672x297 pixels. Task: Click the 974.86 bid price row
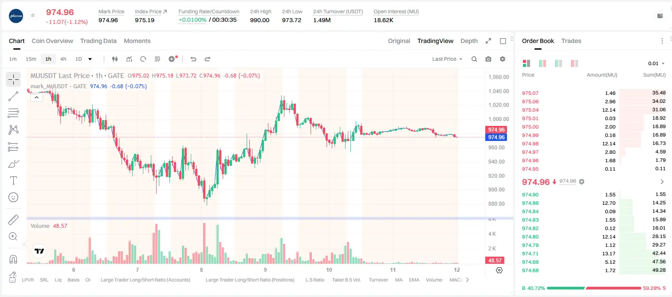coord(594,203)
